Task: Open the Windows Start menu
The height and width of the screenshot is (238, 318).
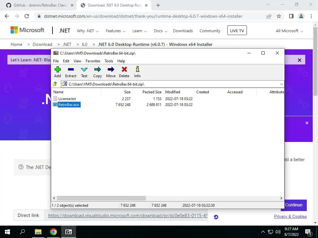Action: 7,232
